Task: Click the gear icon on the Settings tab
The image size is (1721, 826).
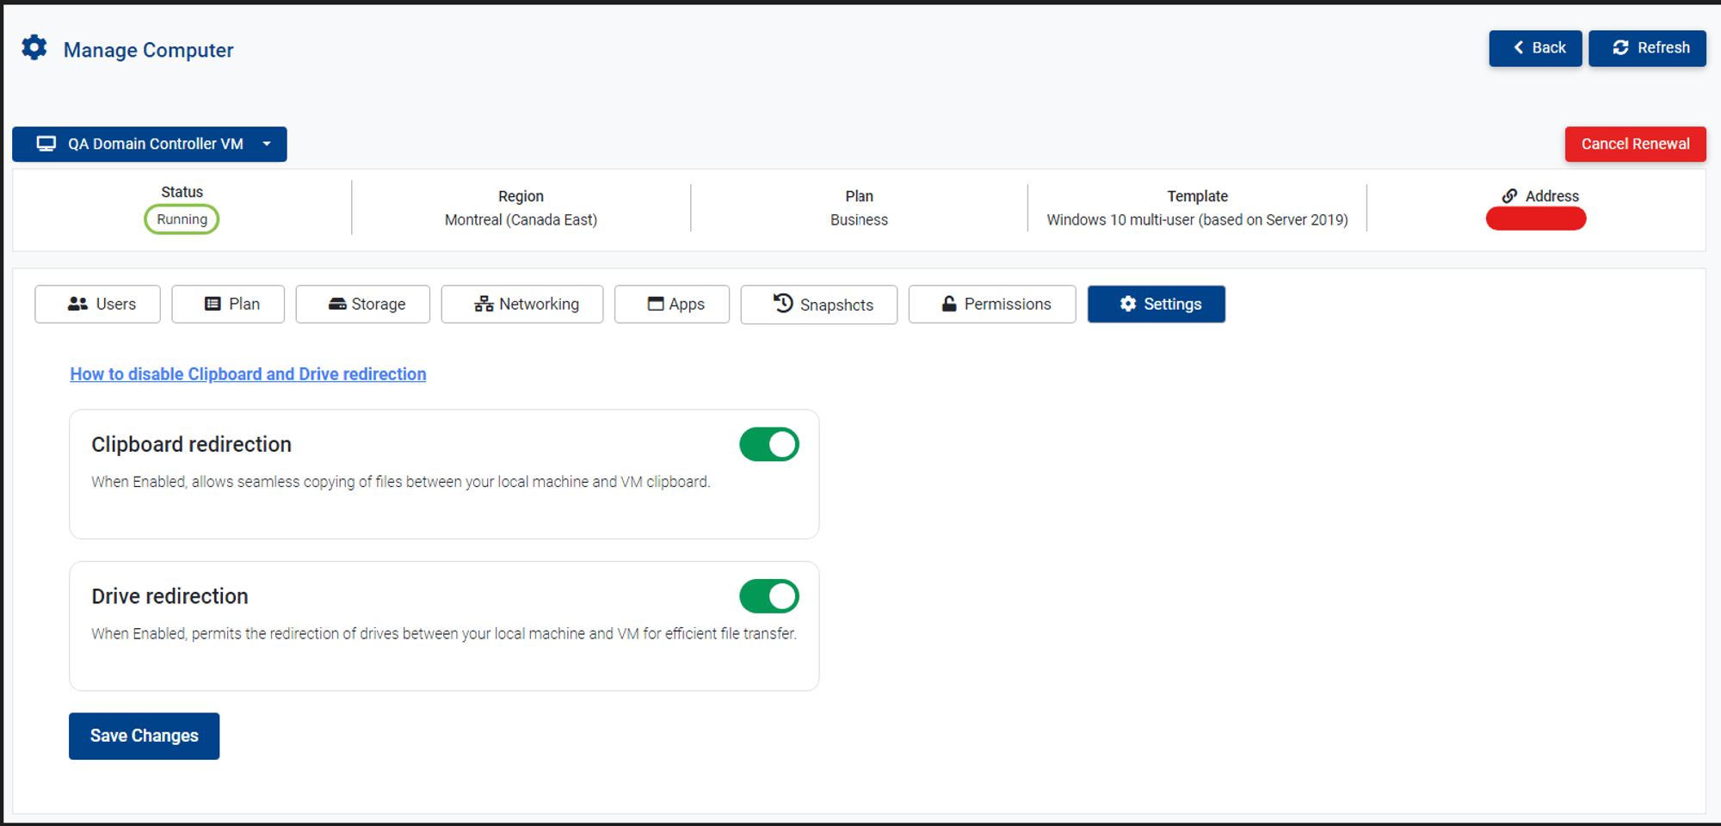Action: [1127, 304]
